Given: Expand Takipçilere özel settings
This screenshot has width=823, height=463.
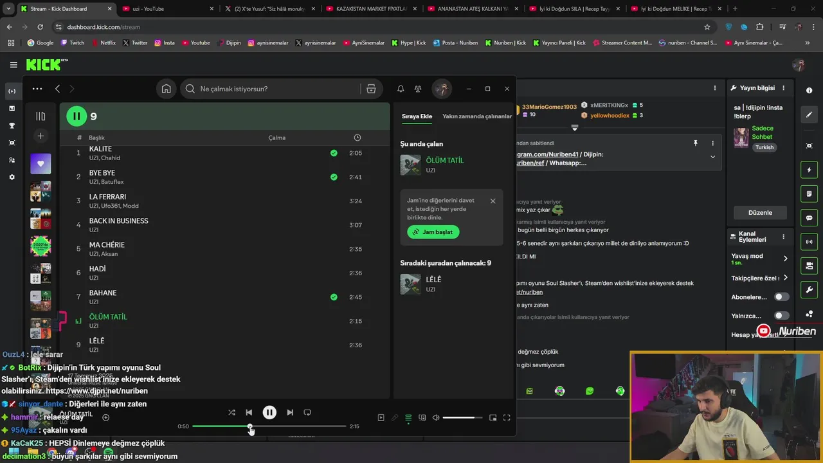Looking at the screenshot, I should pos(785,278).
